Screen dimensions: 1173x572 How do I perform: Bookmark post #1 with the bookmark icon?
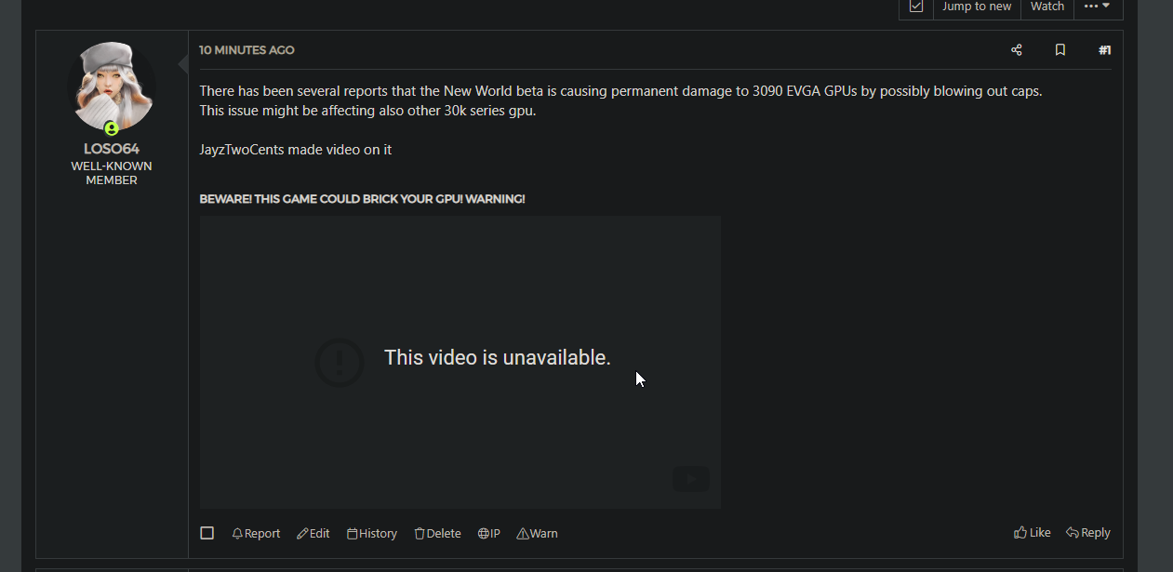1060,50
